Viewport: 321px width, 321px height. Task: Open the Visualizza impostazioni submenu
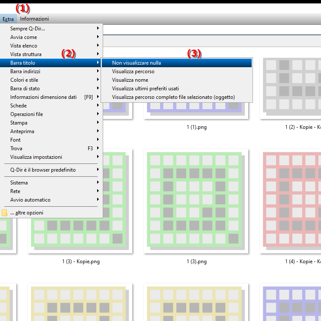[x=51, y=157]
